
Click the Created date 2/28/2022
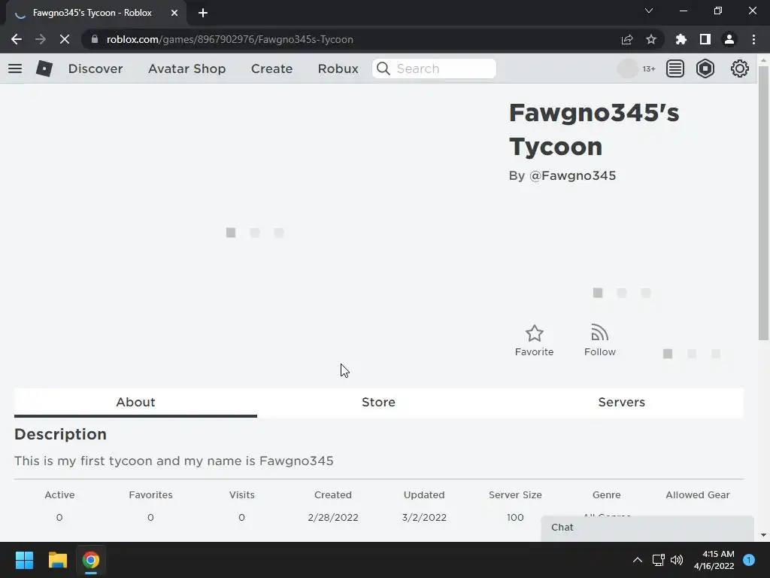pyautogui.click(x=333, y=518)
